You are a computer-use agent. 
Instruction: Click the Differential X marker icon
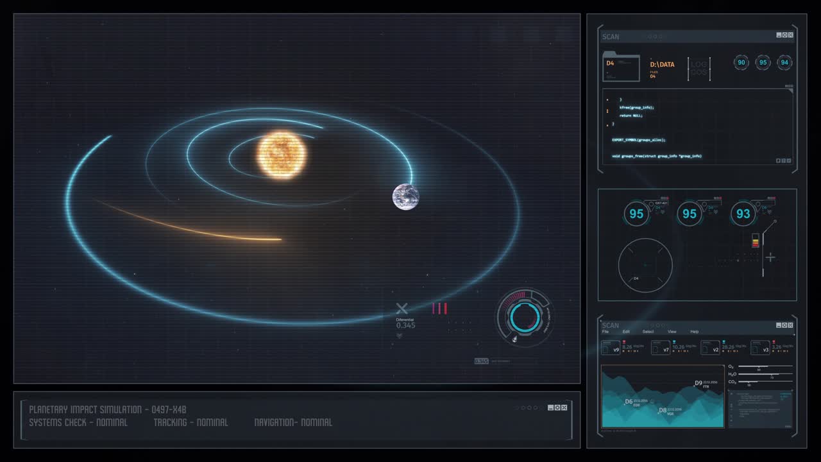402,309
